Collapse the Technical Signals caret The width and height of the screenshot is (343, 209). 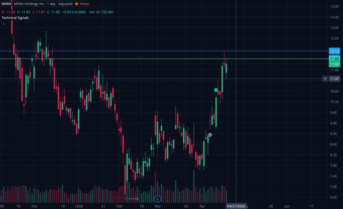coord(4,24)
